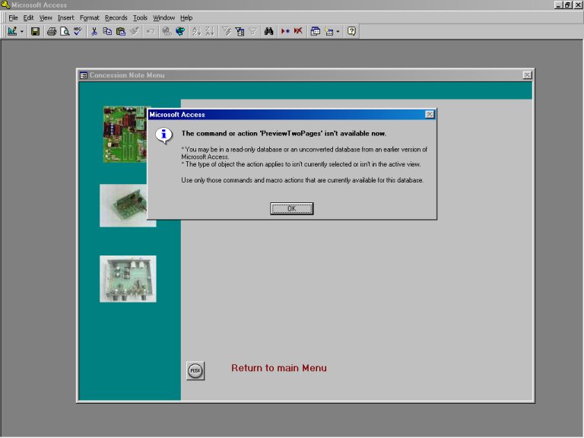Click the Web Toolbar globe icon

tap(180, 31)
